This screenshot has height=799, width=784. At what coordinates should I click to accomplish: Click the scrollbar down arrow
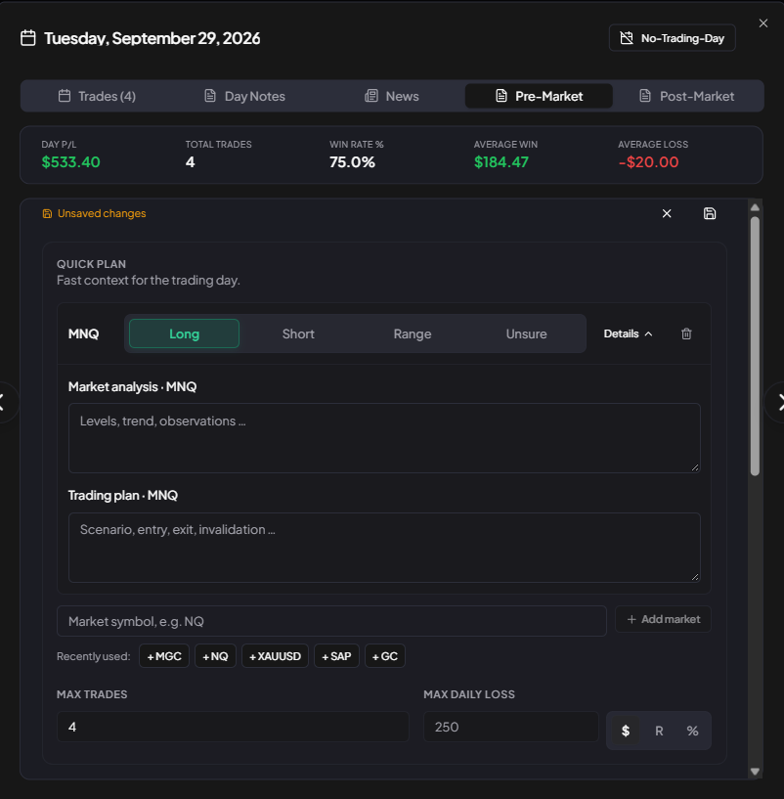[x=755, y=772]
